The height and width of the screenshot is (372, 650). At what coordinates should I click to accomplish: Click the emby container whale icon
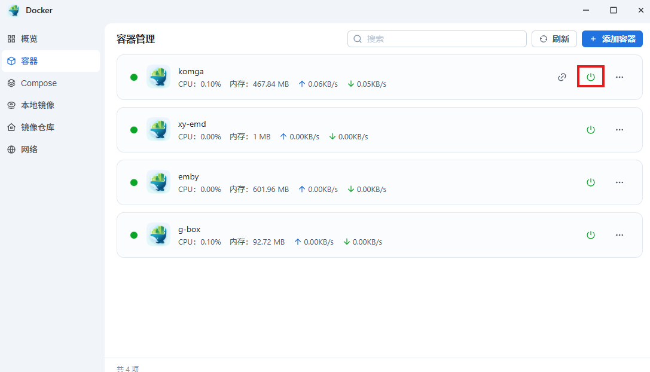click(x=158, y=182)
